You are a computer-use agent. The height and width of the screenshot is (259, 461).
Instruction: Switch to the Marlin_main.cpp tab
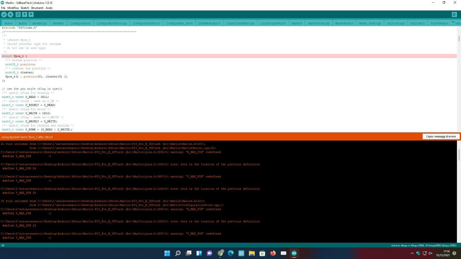370,23
